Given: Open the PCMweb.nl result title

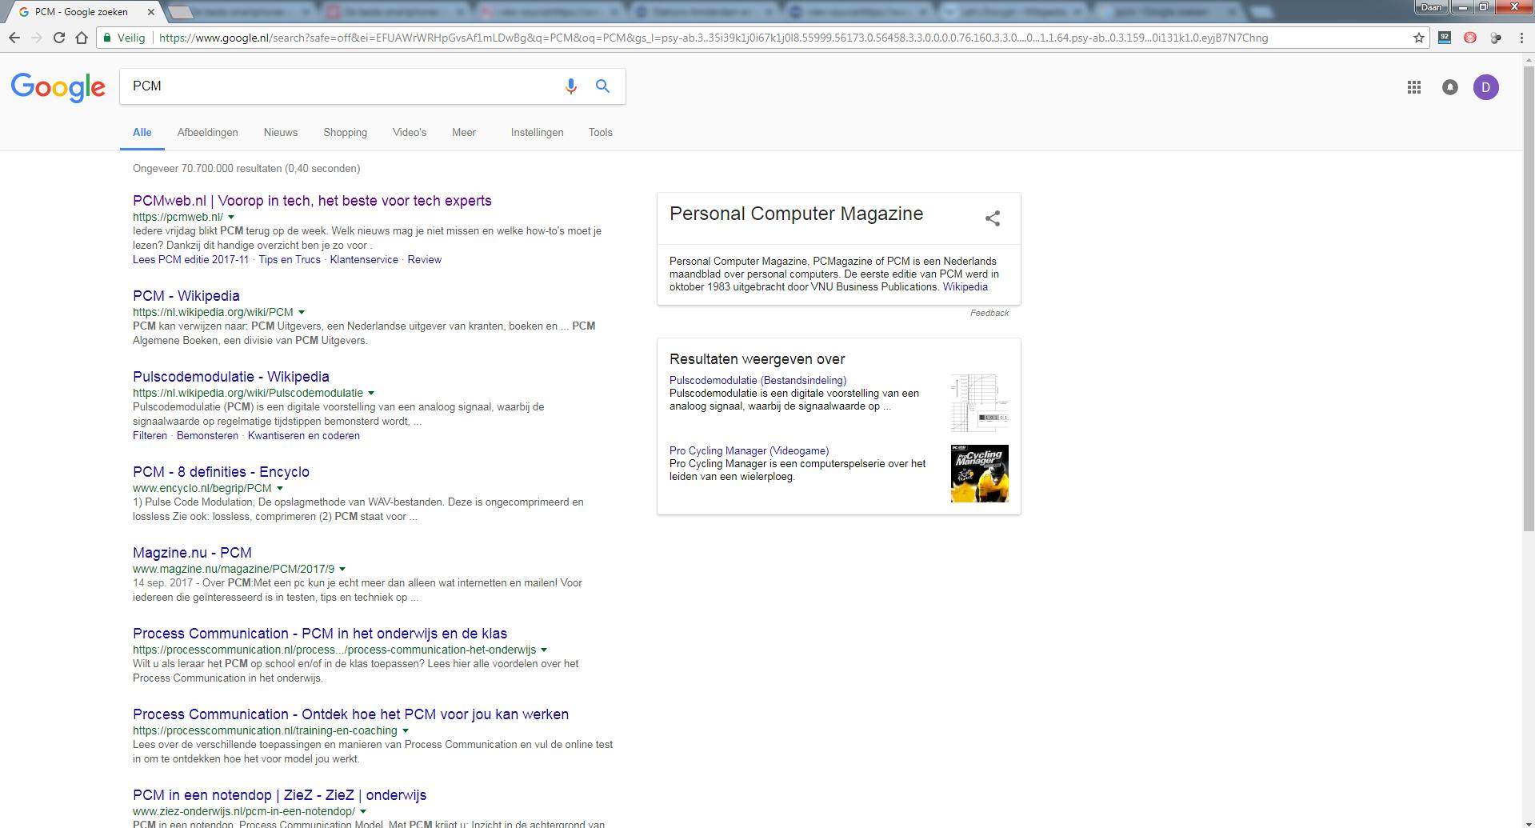Looking at the screenshot, I should 312,201.
